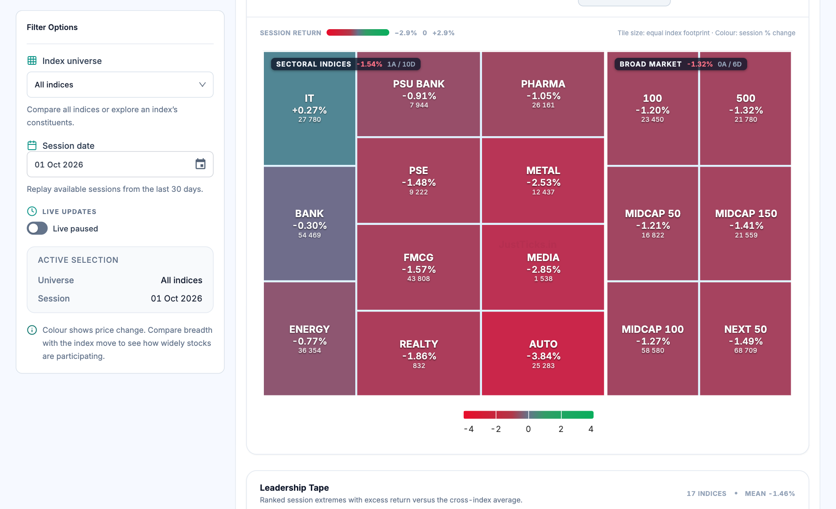Click the Live Updates clock icon

coord(32,211)
